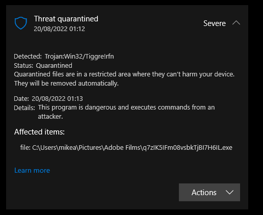The width and height of the screenshot is (263, 215).
Task: Collapse the threat details with up chevron
Action: pyautogui.click(x=236, y=23)
